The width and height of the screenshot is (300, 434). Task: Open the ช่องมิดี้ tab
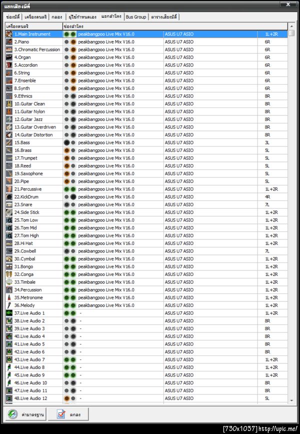(x=13, y=17)
